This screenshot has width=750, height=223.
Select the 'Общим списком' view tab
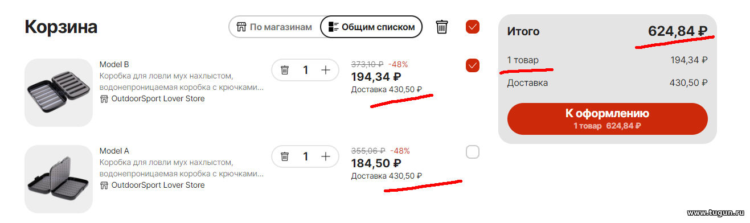point(371,27)
